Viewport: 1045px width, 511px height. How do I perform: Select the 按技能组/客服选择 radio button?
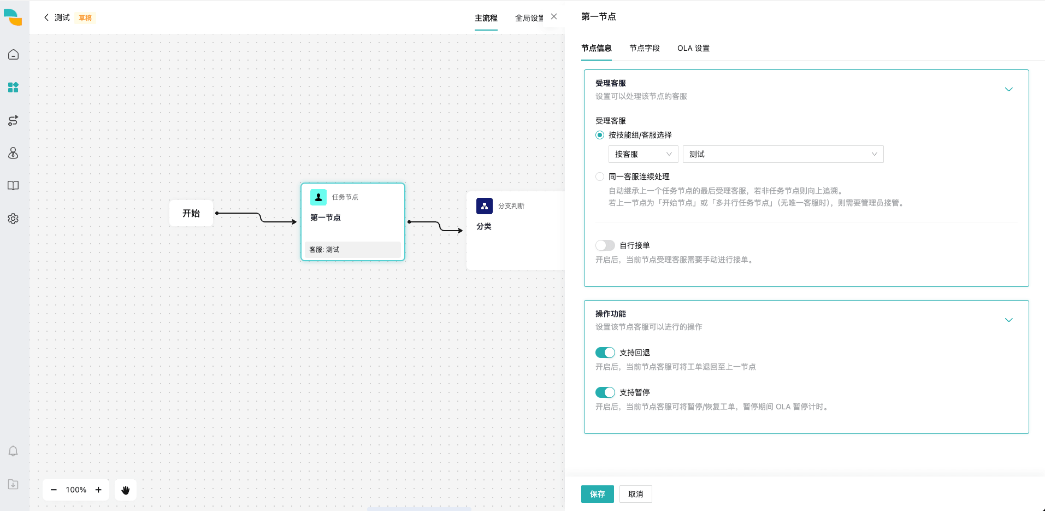click(600, 135)
